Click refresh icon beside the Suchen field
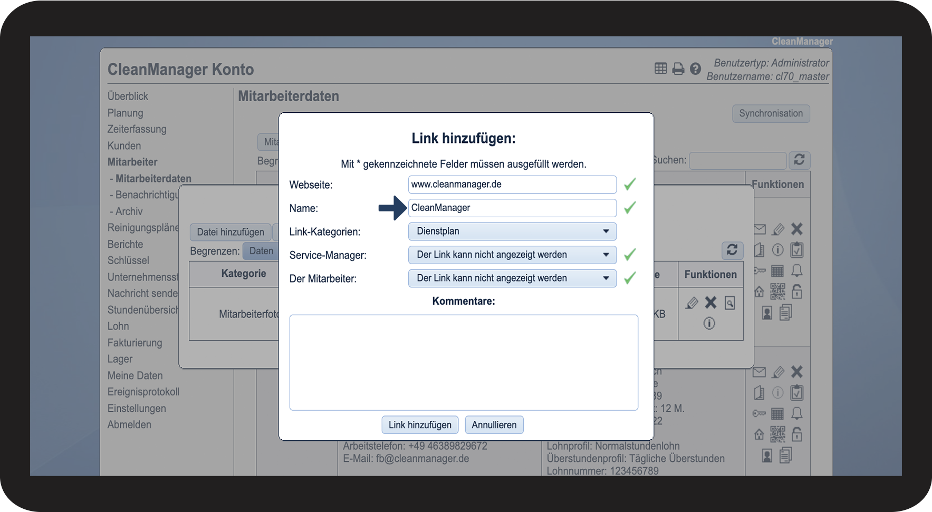The width and height of the screenshot is (932, 512). [799, 160]
